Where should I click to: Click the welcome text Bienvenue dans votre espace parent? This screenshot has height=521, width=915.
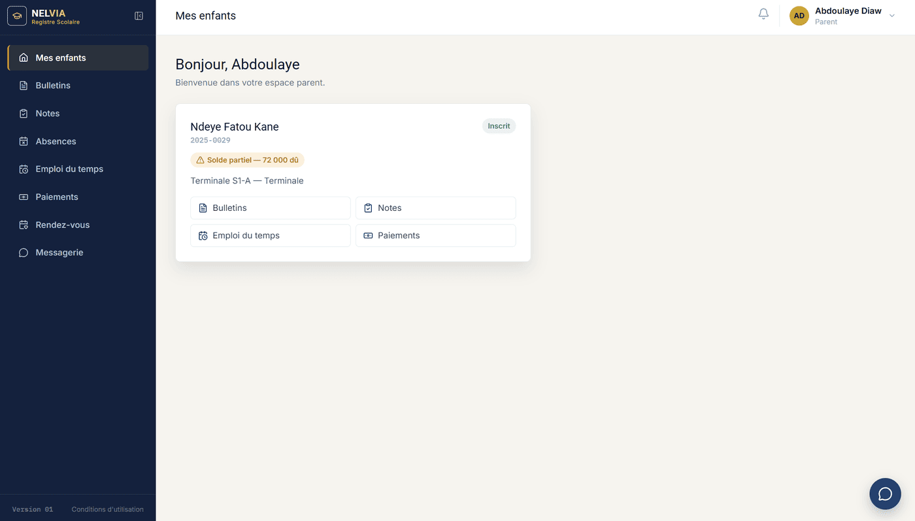(250, 83)
